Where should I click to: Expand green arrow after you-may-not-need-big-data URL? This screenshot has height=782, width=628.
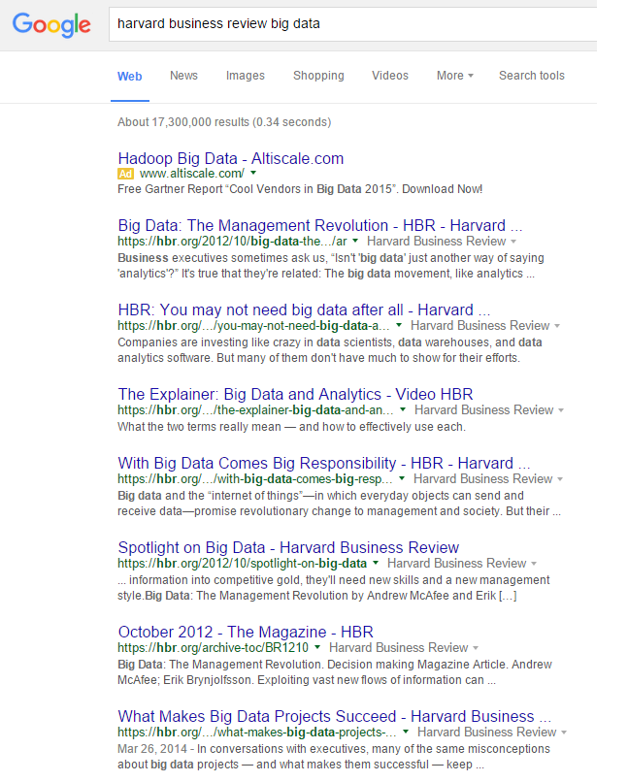(x=399, y=325)
